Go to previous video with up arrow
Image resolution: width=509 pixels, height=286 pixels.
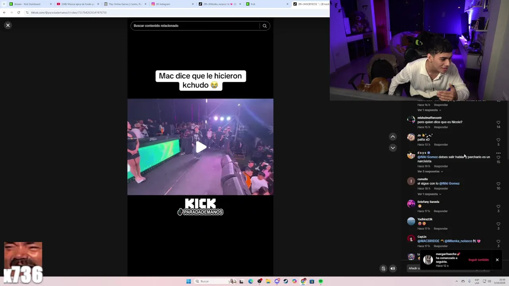(392, 137)
